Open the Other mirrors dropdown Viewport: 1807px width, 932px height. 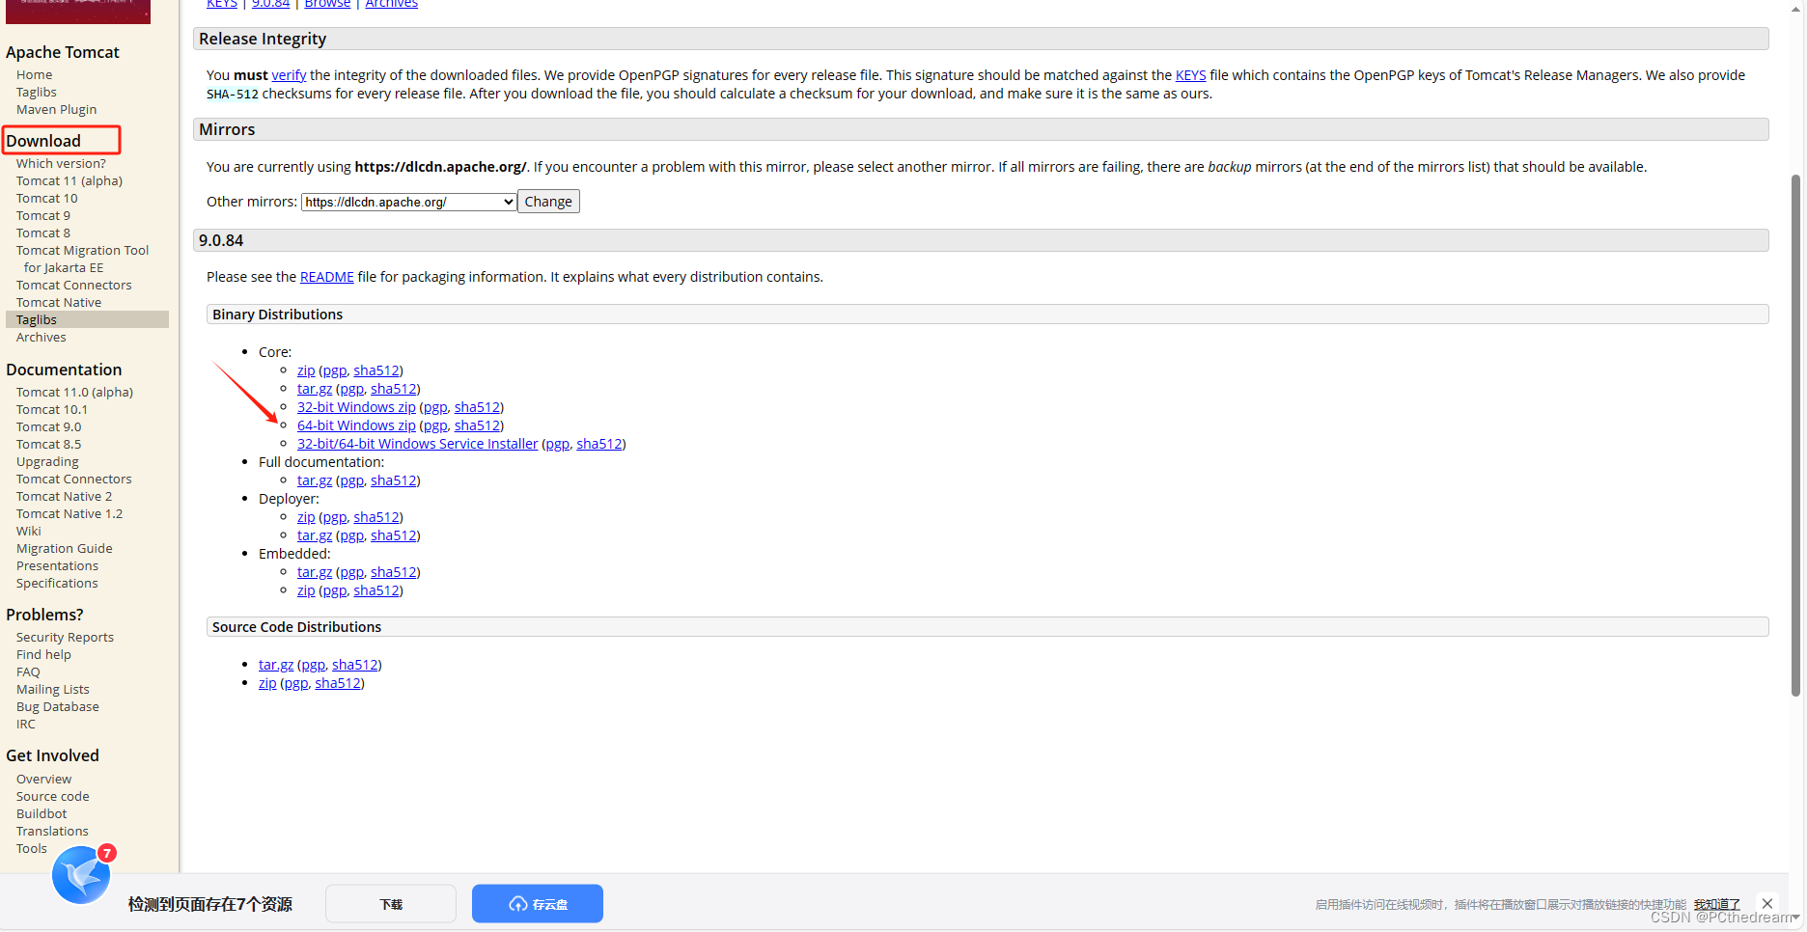pyautogui.click(x=409, y=202)
